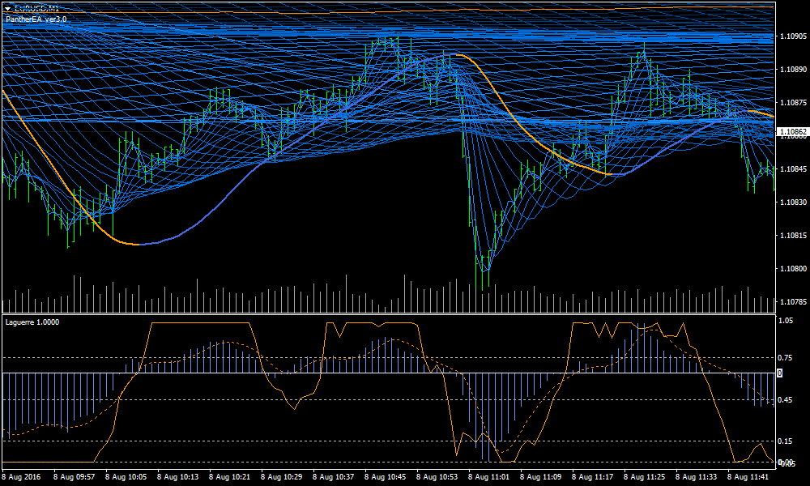Screen dimensions: 810x486
Task: Click the PantherEA ver3.0 label
Action: point(35,18)
